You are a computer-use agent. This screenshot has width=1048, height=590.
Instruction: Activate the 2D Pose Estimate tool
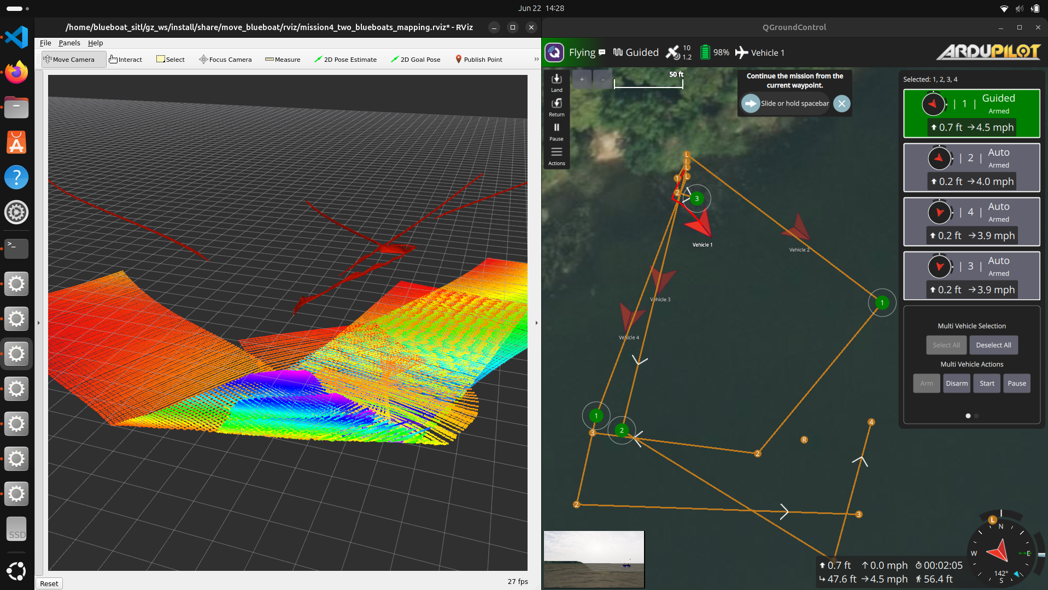click(346, 60)
